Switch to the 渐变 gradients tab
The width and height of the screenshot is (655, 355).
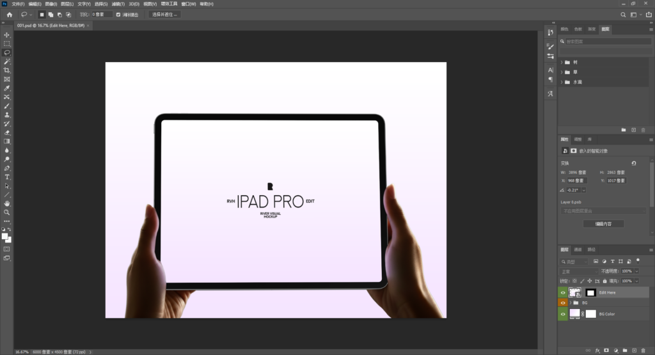pos(592,29)
